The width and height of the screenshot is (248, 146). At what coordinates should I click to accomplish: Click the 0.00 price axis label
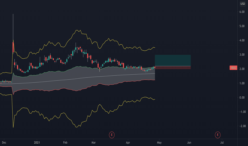242,97
